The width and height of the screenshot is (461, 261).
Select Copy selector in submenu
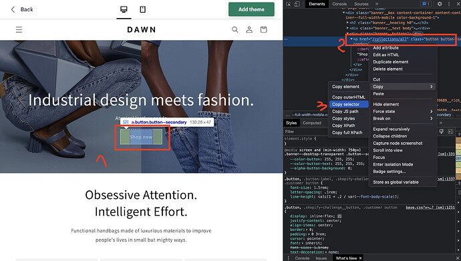pyautogui.click(x=349, y=104)
